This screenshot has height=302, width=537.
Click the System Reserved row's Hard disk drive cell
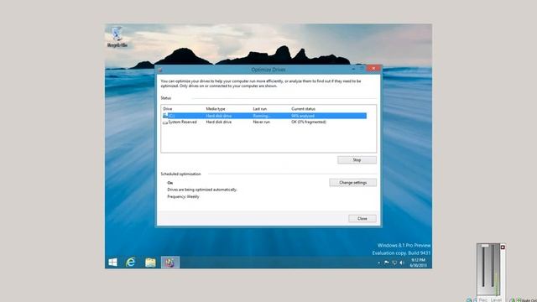pyautogui.click(x=218, y=122)
